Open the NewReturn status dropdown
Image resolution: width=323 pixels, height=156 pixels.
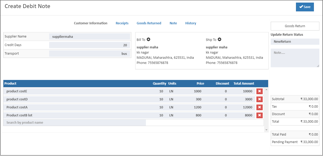295,41
